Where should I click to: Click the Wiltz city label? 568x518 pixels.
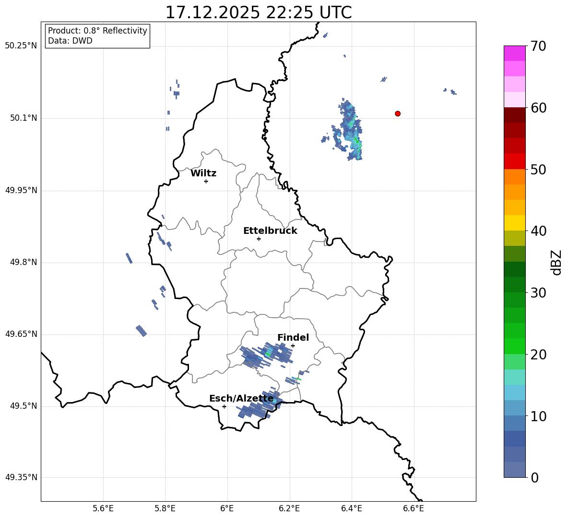pos(203,173)
